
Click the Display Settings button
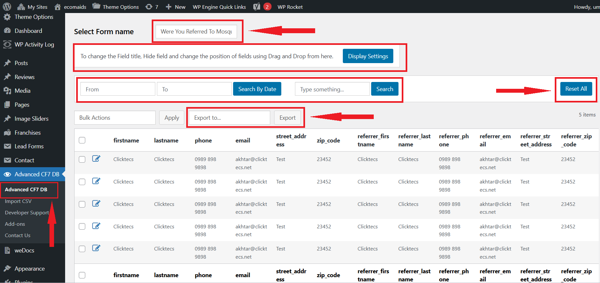pyautogui.click(x=368, y=56)
